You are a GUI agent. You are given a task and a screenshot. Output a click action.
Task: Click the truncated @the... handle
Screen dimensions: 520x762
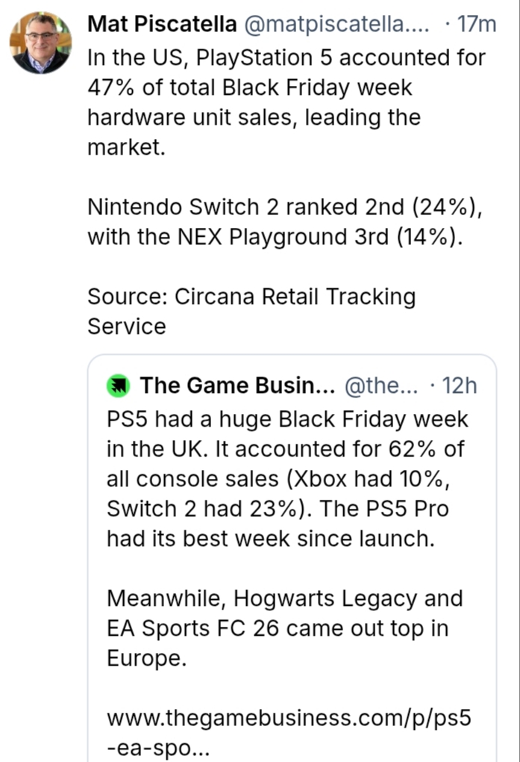point(381,385)
